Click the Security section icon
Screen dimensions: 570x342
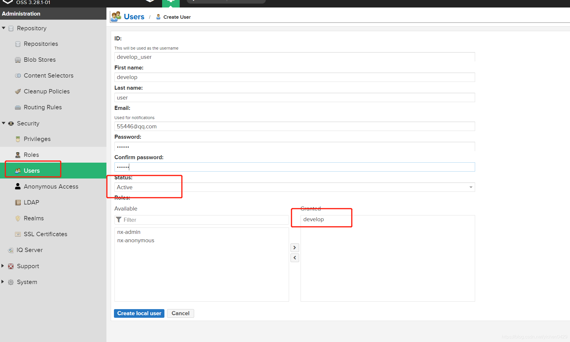[x=12, y=123]
